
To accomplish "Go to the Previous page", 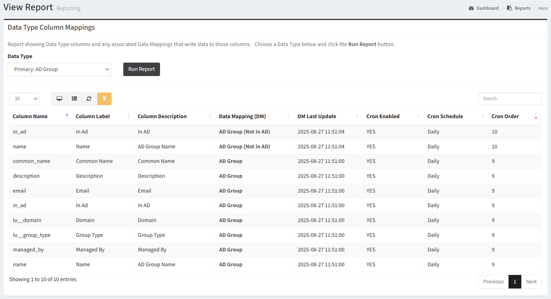I will point(493,282).
